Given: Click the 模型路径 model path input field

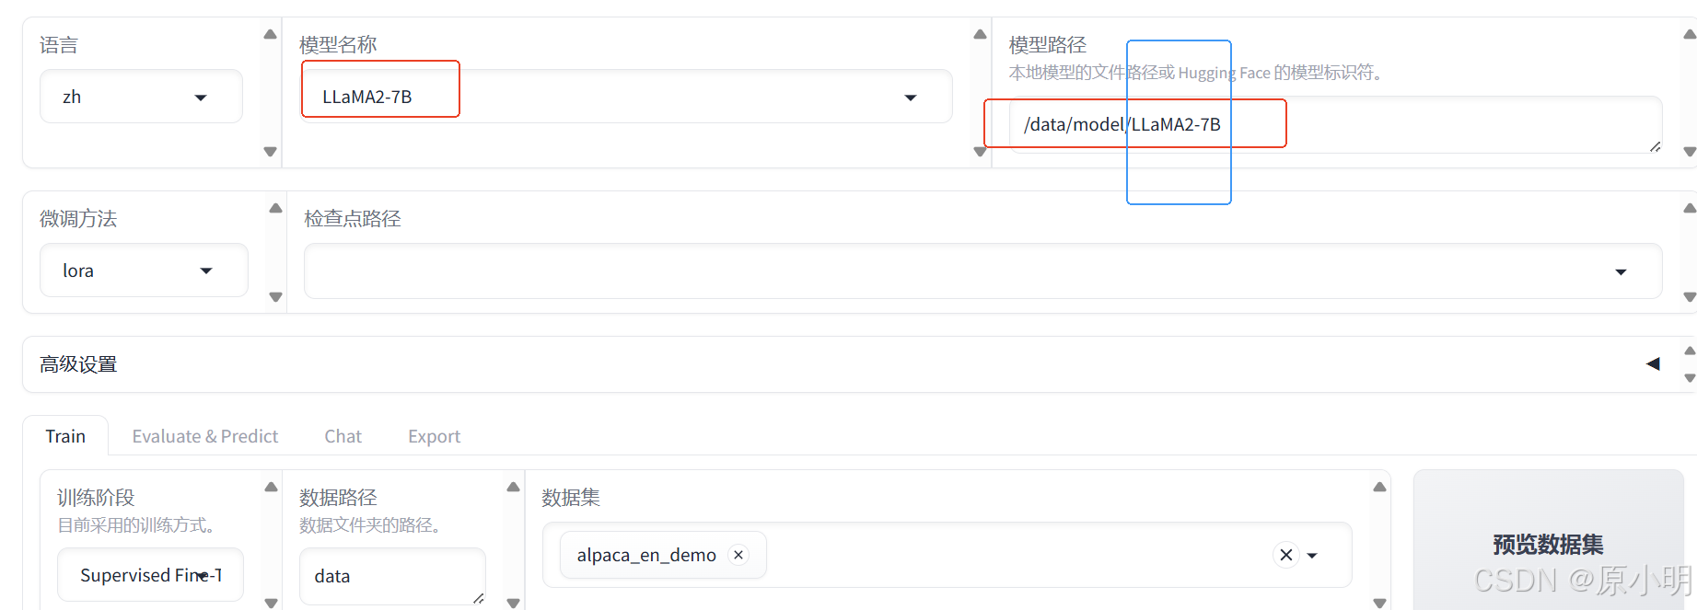Looking at the screenshot, I should coord(1335,124).
